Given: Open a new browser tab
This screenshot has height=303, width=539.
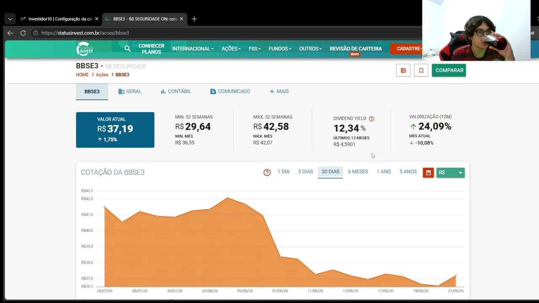Looking at the screenshot, I should [194, 19].
